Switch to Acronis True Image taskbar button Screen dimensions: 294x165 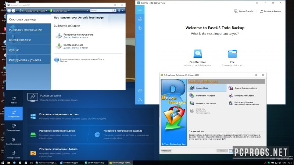(x=46, y=163)
